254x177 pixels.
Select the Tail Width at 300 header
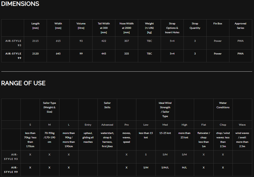click(x=104, y=28)
